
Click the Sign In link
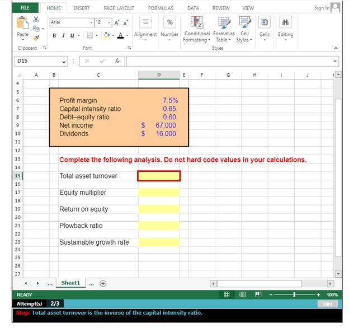click(322, 8)
